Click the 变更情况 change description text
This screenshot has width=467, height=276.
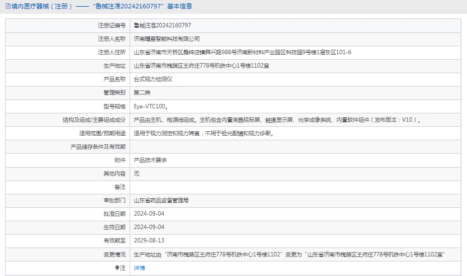point(289,254)
